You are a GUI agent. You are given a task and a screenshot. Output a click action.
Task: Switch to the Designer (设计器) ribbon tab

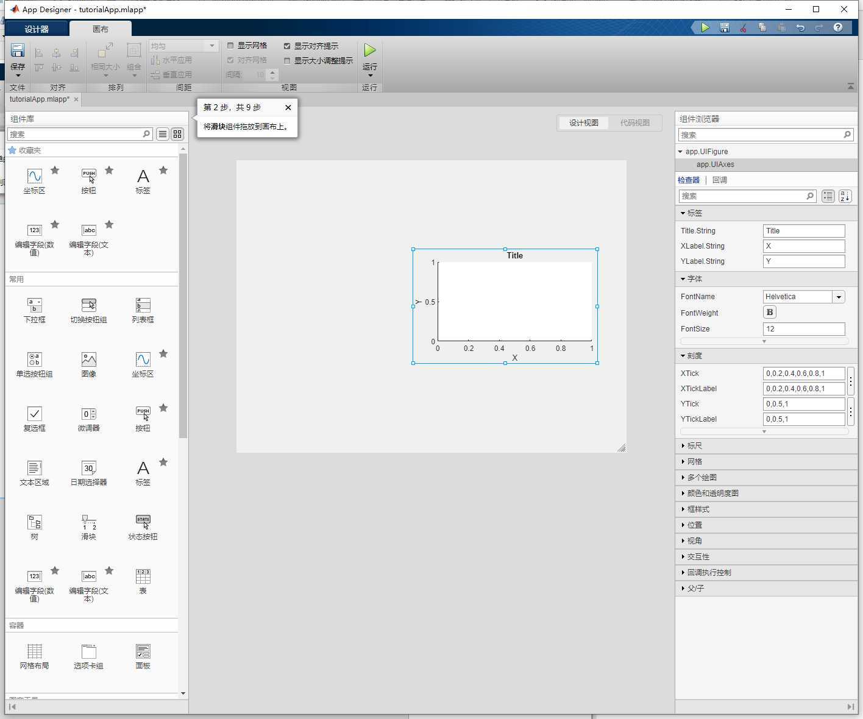(x=37, y=29)
